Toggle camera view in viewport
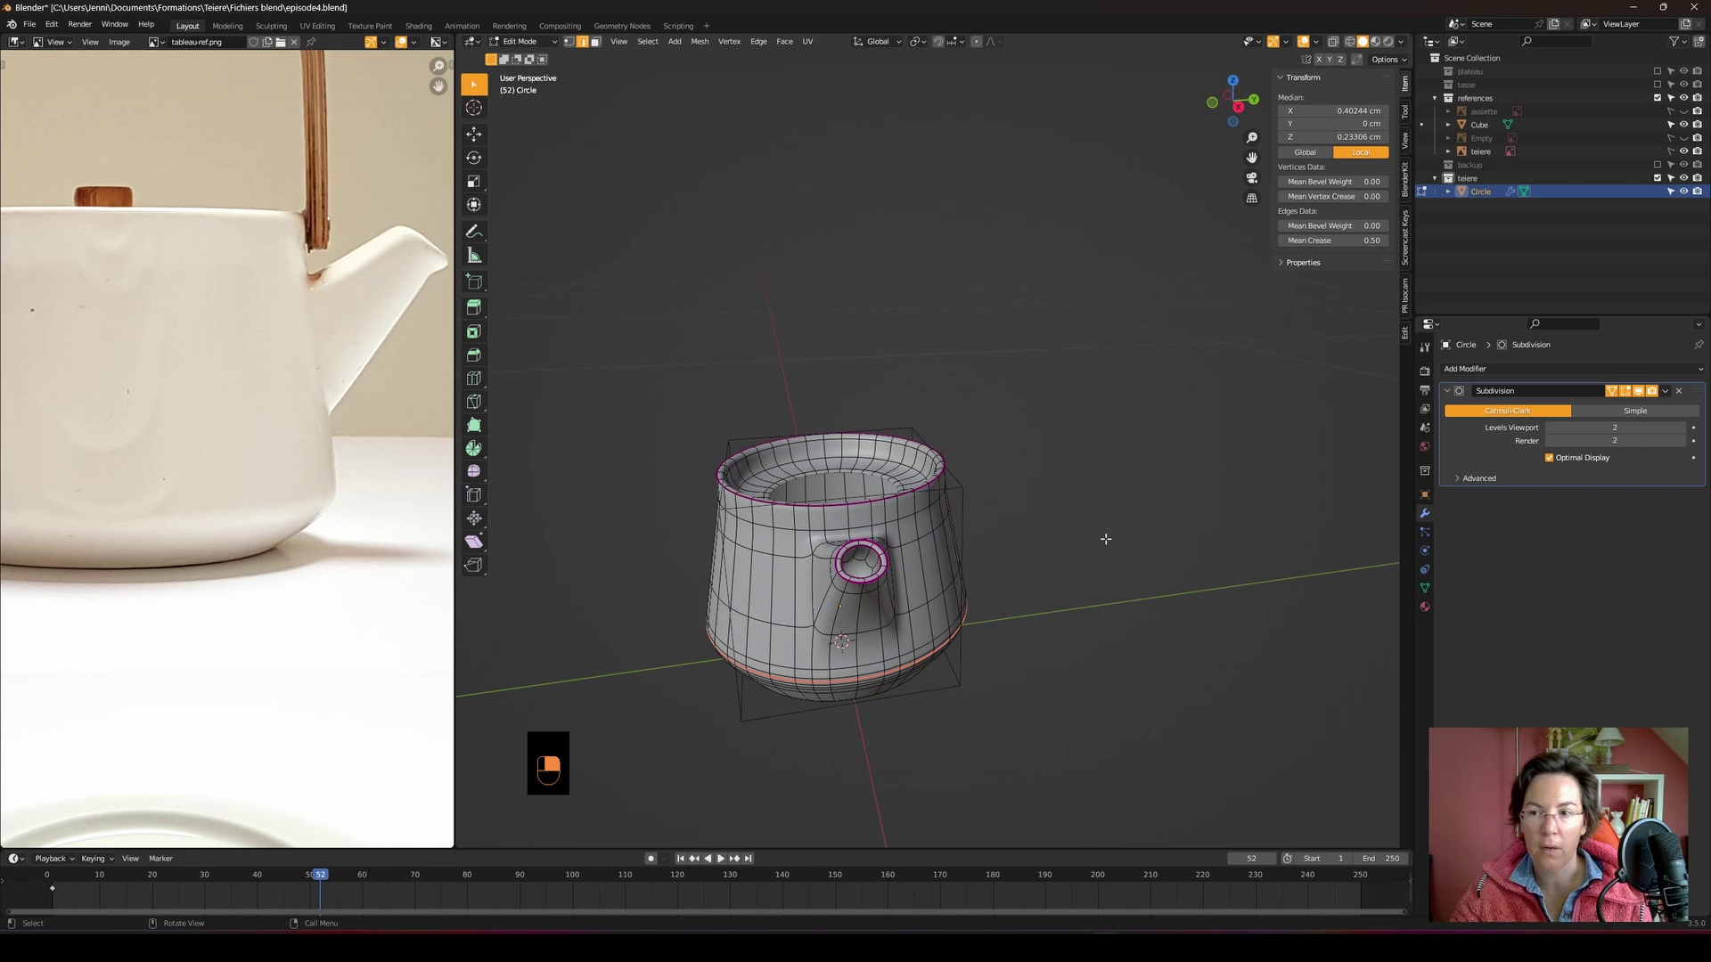The image size is (1711, 962). pos(1252,178)
